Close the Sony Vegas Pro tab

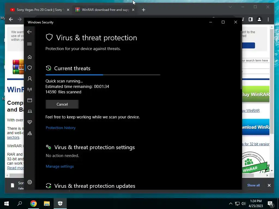pyautogui.click(x=68, y=10)
